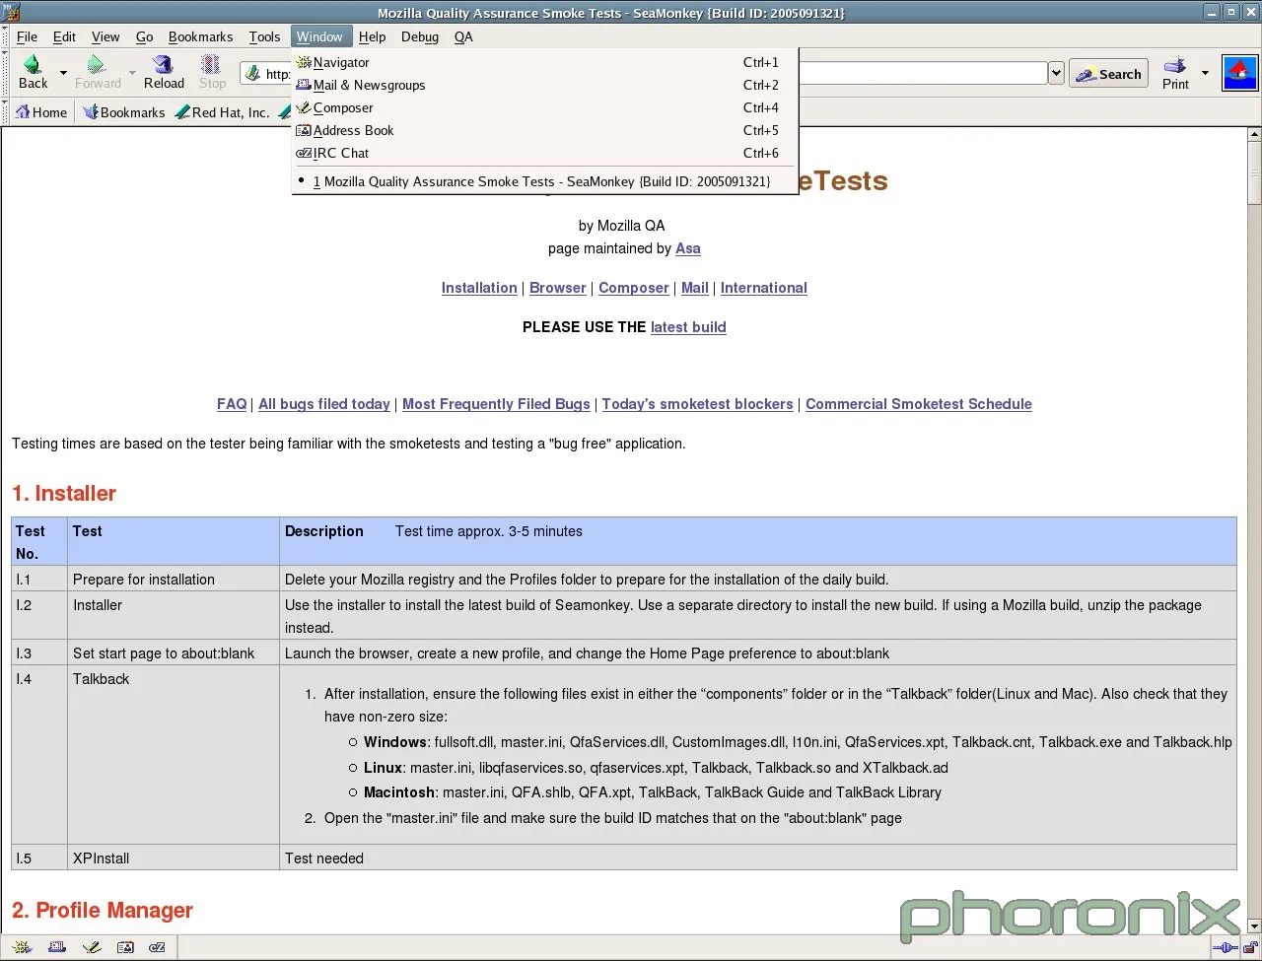Open the Help menu
The width and height of the screenshot is (1262, 961).
373,36
